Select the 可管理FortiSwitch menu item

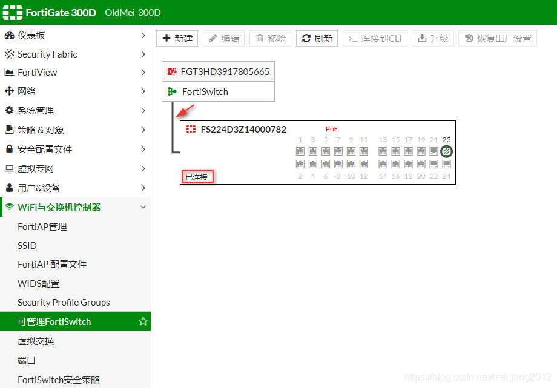pos(75,321)
